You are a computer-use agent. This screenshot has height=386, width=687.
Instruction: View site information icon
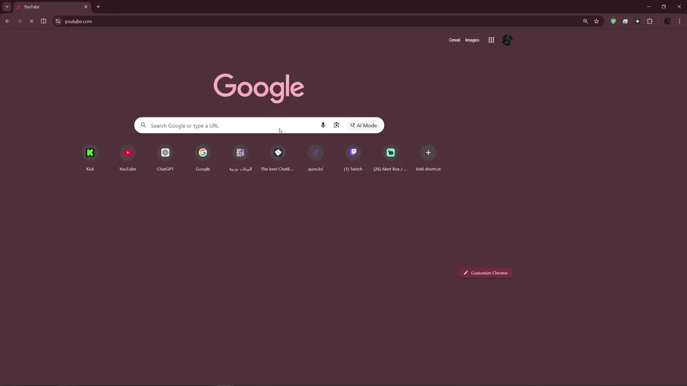[x=58, y=21]
